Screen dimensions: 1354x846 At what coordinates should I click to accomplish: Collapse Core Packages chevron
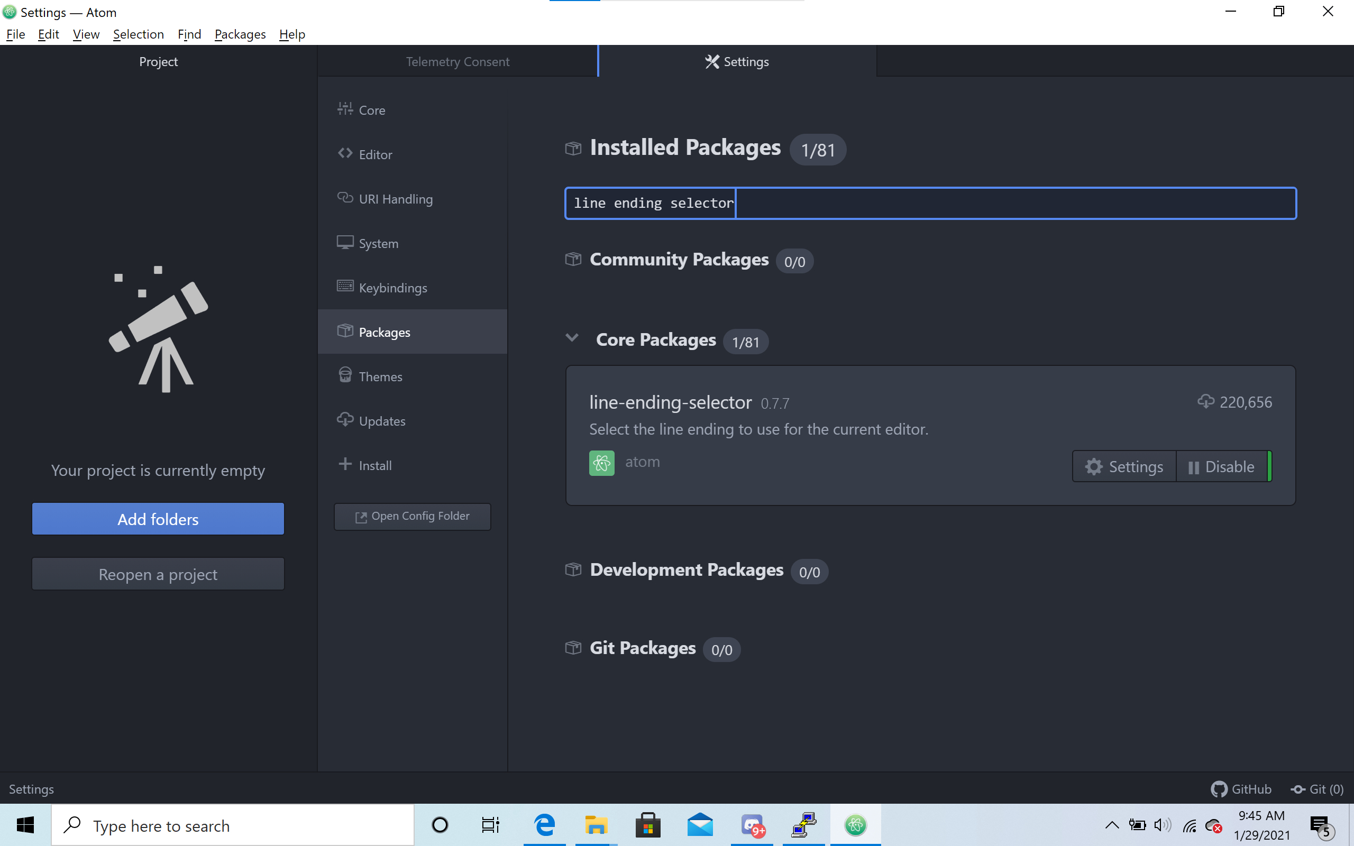click(x=572, y=338)
